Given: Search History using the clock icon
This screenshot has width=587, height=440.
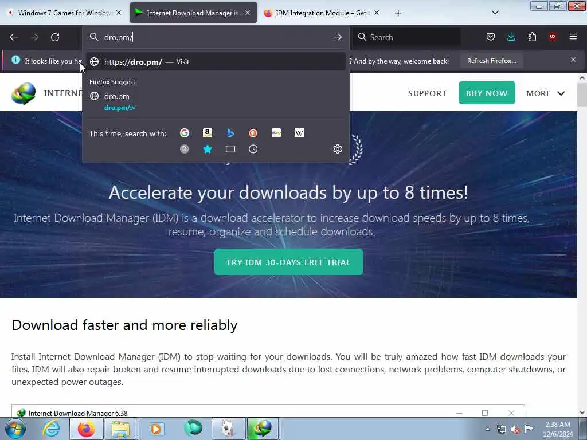Looking at the screenshot, I should pos(253,150).
